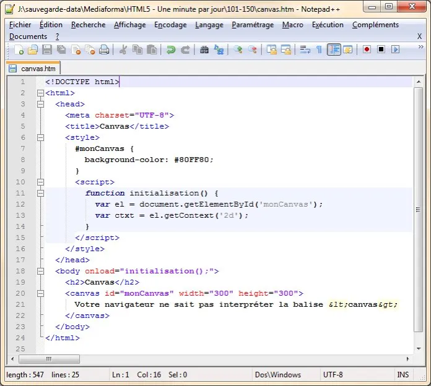Undo the last action via green arrow
431x386 pixels.
point(171,49)
